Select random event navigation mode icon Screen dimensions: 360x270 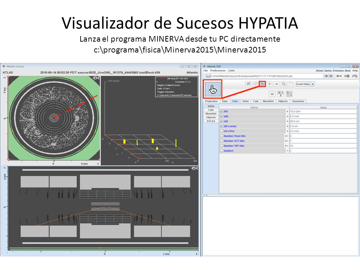tap(355, 76)
